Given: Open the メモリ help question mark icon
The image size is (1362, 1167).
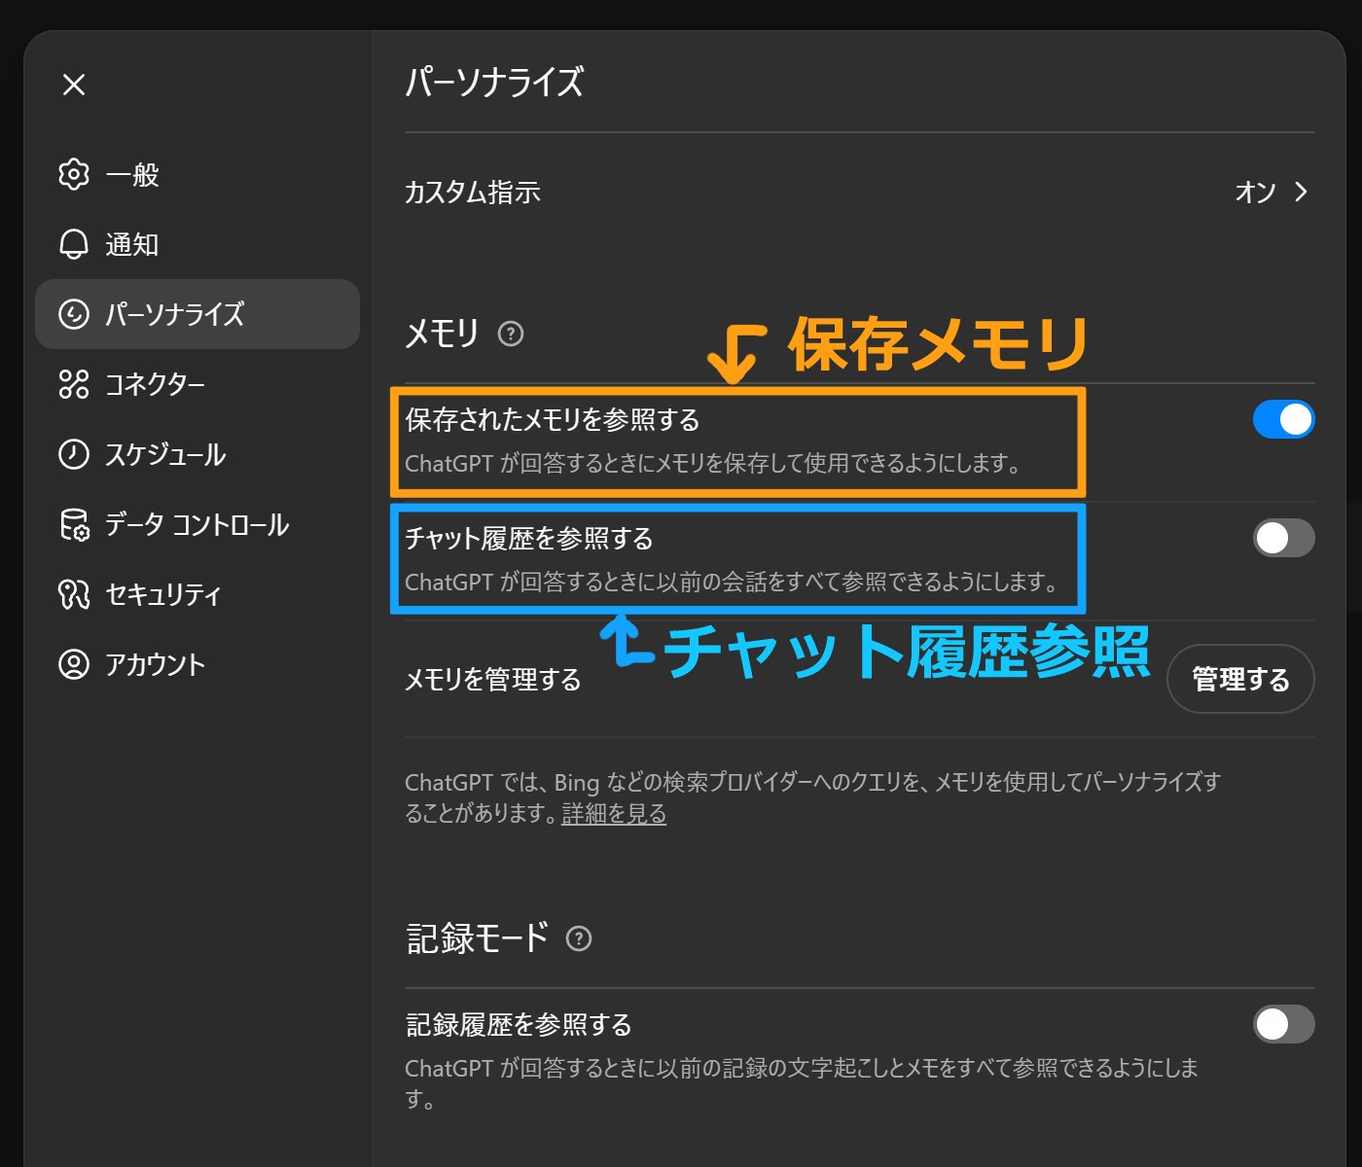Looking at the screenshot, I should [509, 335].
